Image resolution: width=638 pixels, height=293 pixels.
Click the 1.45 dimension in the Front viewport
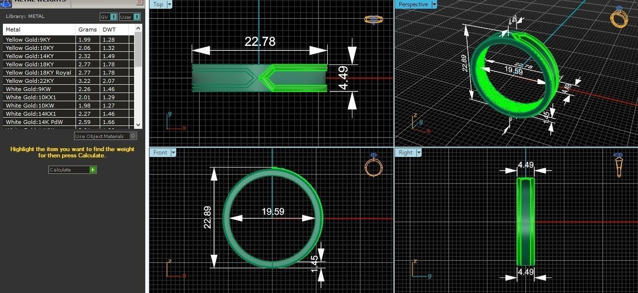click(x=314, y=264)
